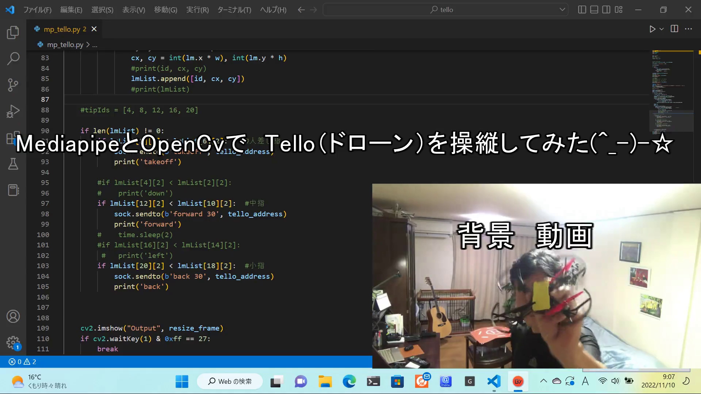The height and width of the screenshot is (394, 701).
Task: Open errors and warnings status item
Action: click(22, 362)
